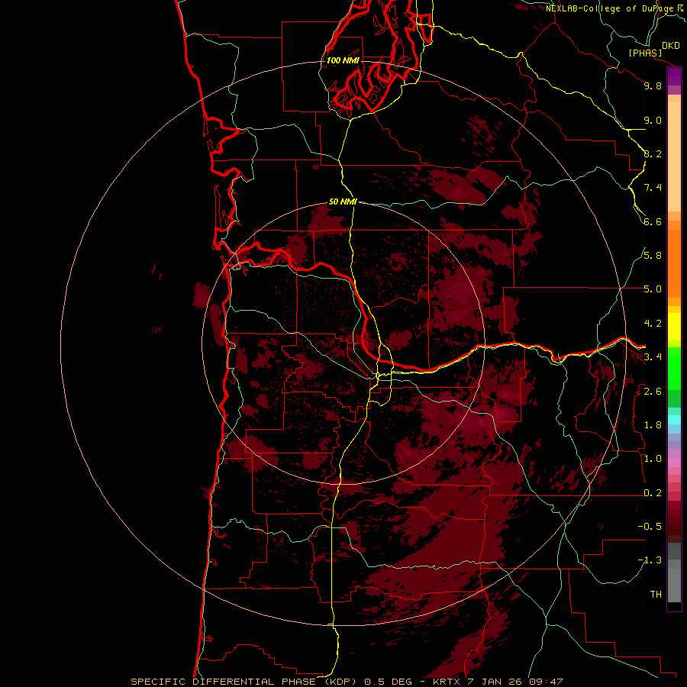Click the 0.2 scale value

(653, 493)
